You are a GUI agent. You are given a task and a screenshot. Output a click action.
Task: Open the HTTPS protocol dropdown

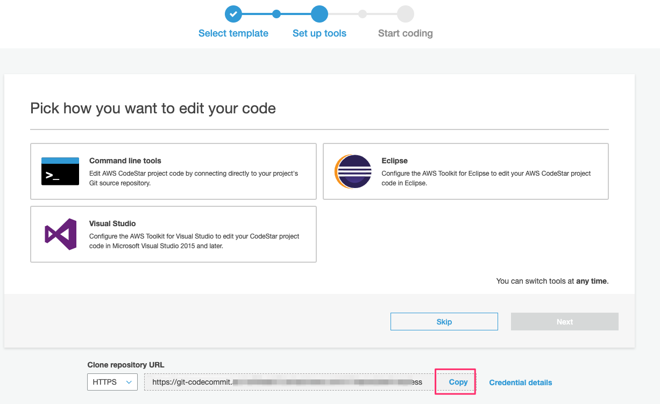click(x=112, y=382)
